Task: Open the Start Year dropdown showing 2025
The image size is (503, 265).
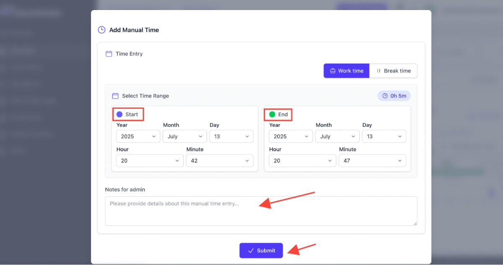Action: click(x=138, y=136)
